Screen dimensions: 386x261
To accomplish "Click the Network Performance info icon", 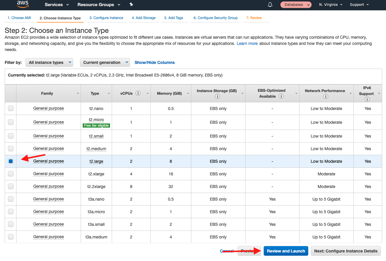I will [326, 96].
